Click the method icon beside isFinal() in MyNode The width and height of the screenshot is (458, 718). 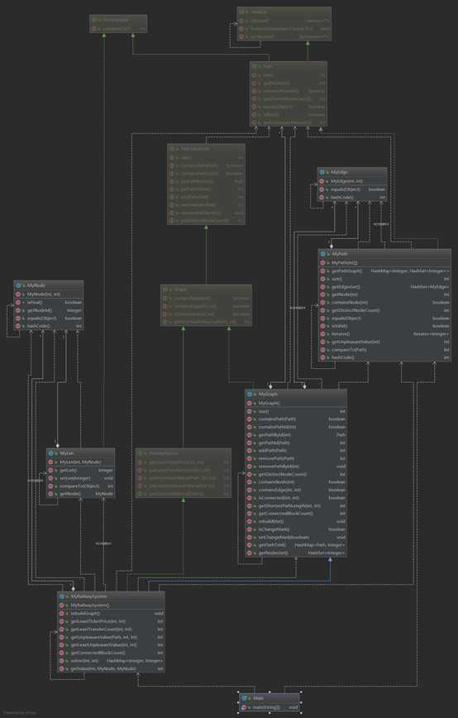point(18,303)
